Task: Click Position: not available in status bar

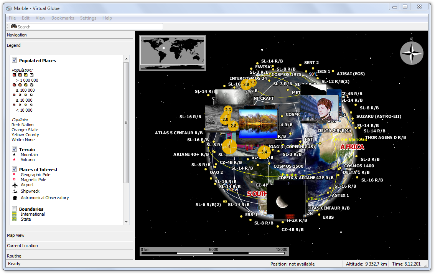Action: pos(292,264)
